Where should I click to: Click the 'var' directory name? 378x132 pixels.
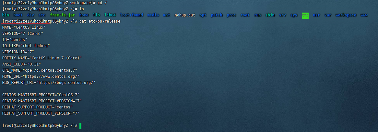[328, 15]
